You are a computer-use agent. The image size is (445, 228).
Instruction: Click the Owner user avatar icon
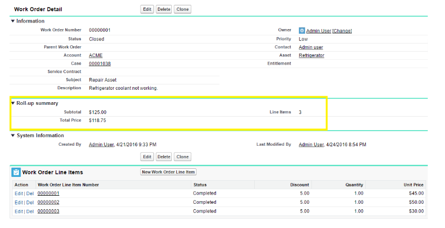tap(302, 31)
